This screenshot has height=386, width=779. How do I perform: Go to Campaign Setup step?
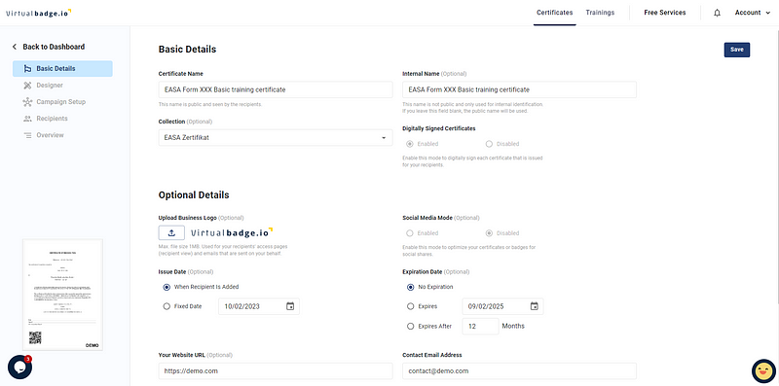click(62, 102)
